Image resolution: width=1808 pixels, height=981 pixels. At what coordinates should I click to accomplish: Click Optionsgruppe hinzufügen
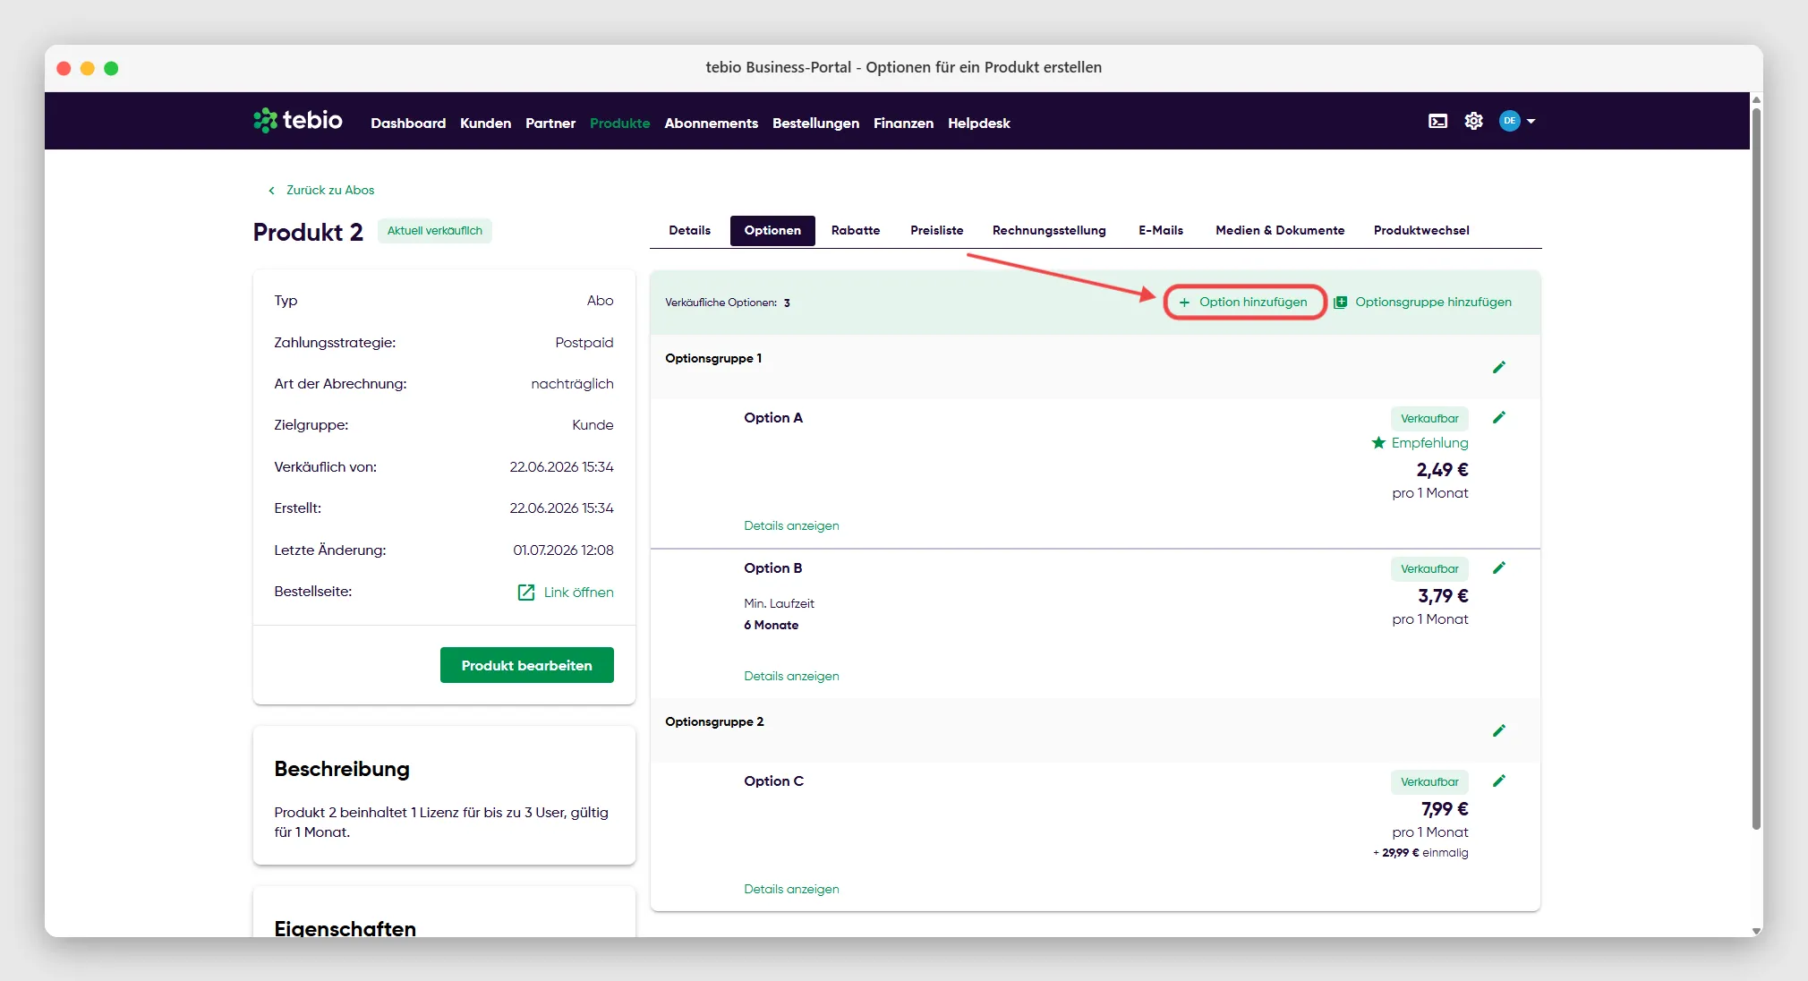1422,303
